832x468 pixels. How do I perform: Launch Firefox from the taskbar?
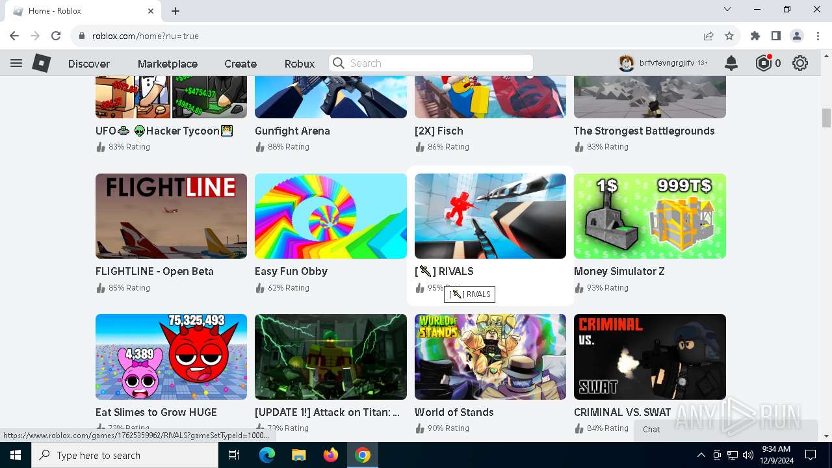point(330,455)
